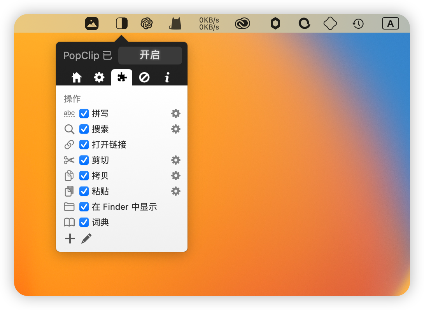Screen dimensions: 424x310
Task: Open Time Machine clock icon in menu bar
Action: (x=358, y=24)
